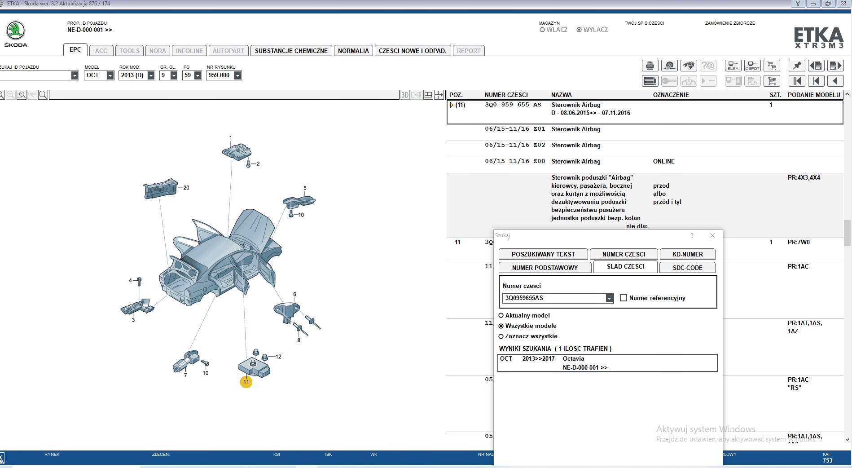852x468 pixels.
Task: Select the Aktualny model radio option
Action: (x=501, y=315)
